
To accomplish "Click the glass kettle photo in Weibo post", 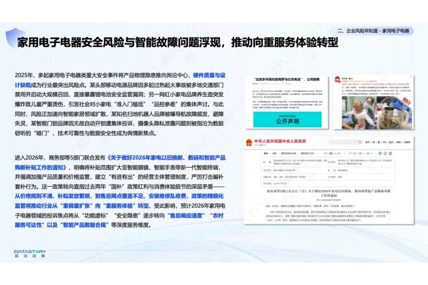I will point(394,112).
